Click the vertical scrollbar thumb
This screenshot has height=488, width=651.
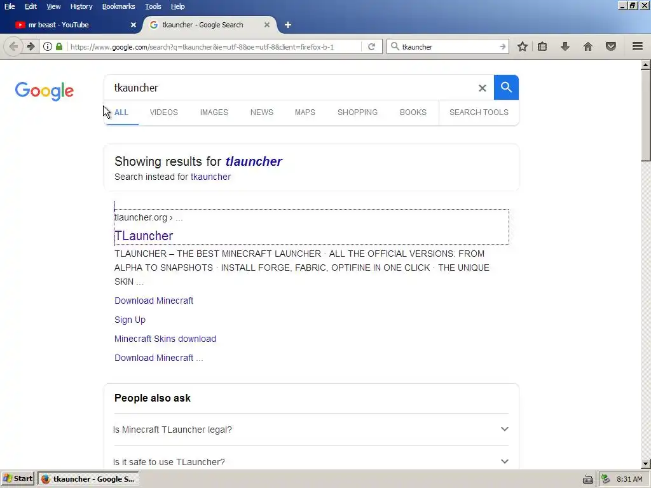pyautogui.click(x=646, y=116)
